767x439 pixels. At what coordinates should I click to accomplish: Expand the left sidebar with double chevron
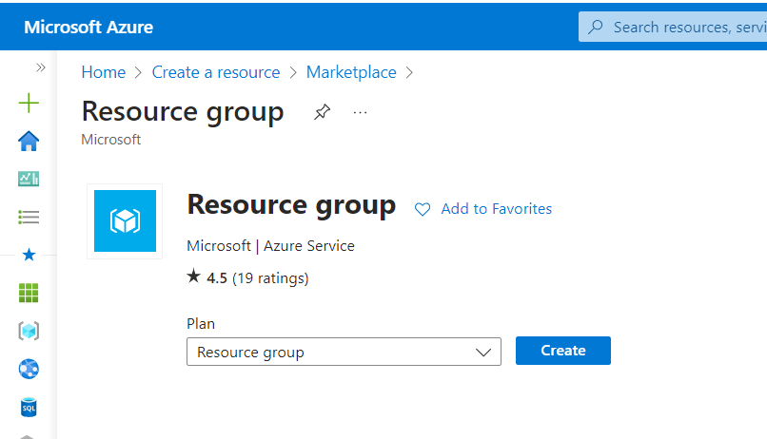point(41,67)
